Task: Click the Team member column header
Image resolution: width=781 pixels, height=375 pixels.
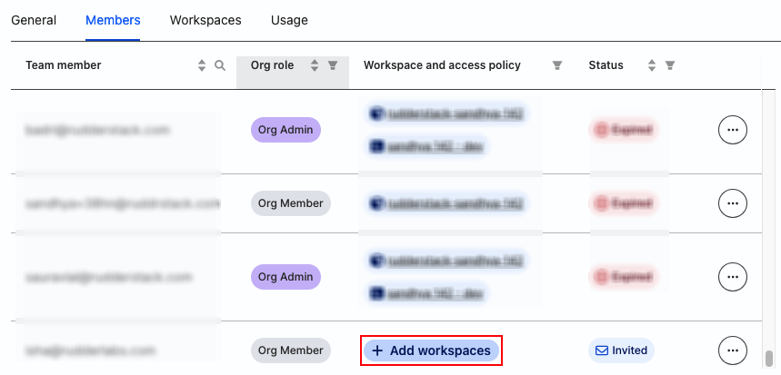Action: tap(64, 65)
